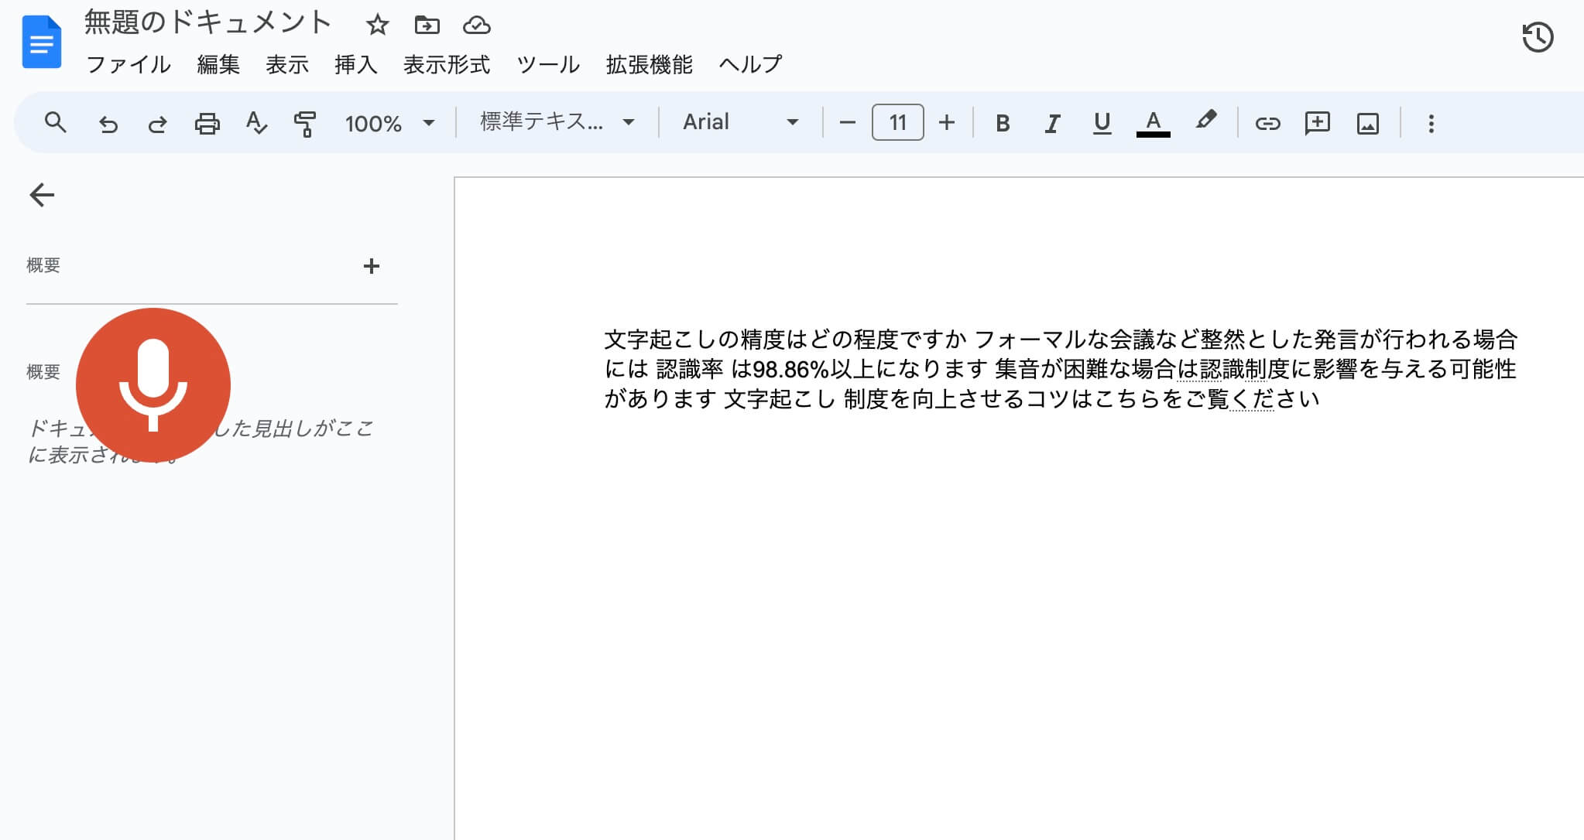Viewport: 1584px width, 840px height.
Task: Check the cloud save status icon
Action: (x=477, y=26)
